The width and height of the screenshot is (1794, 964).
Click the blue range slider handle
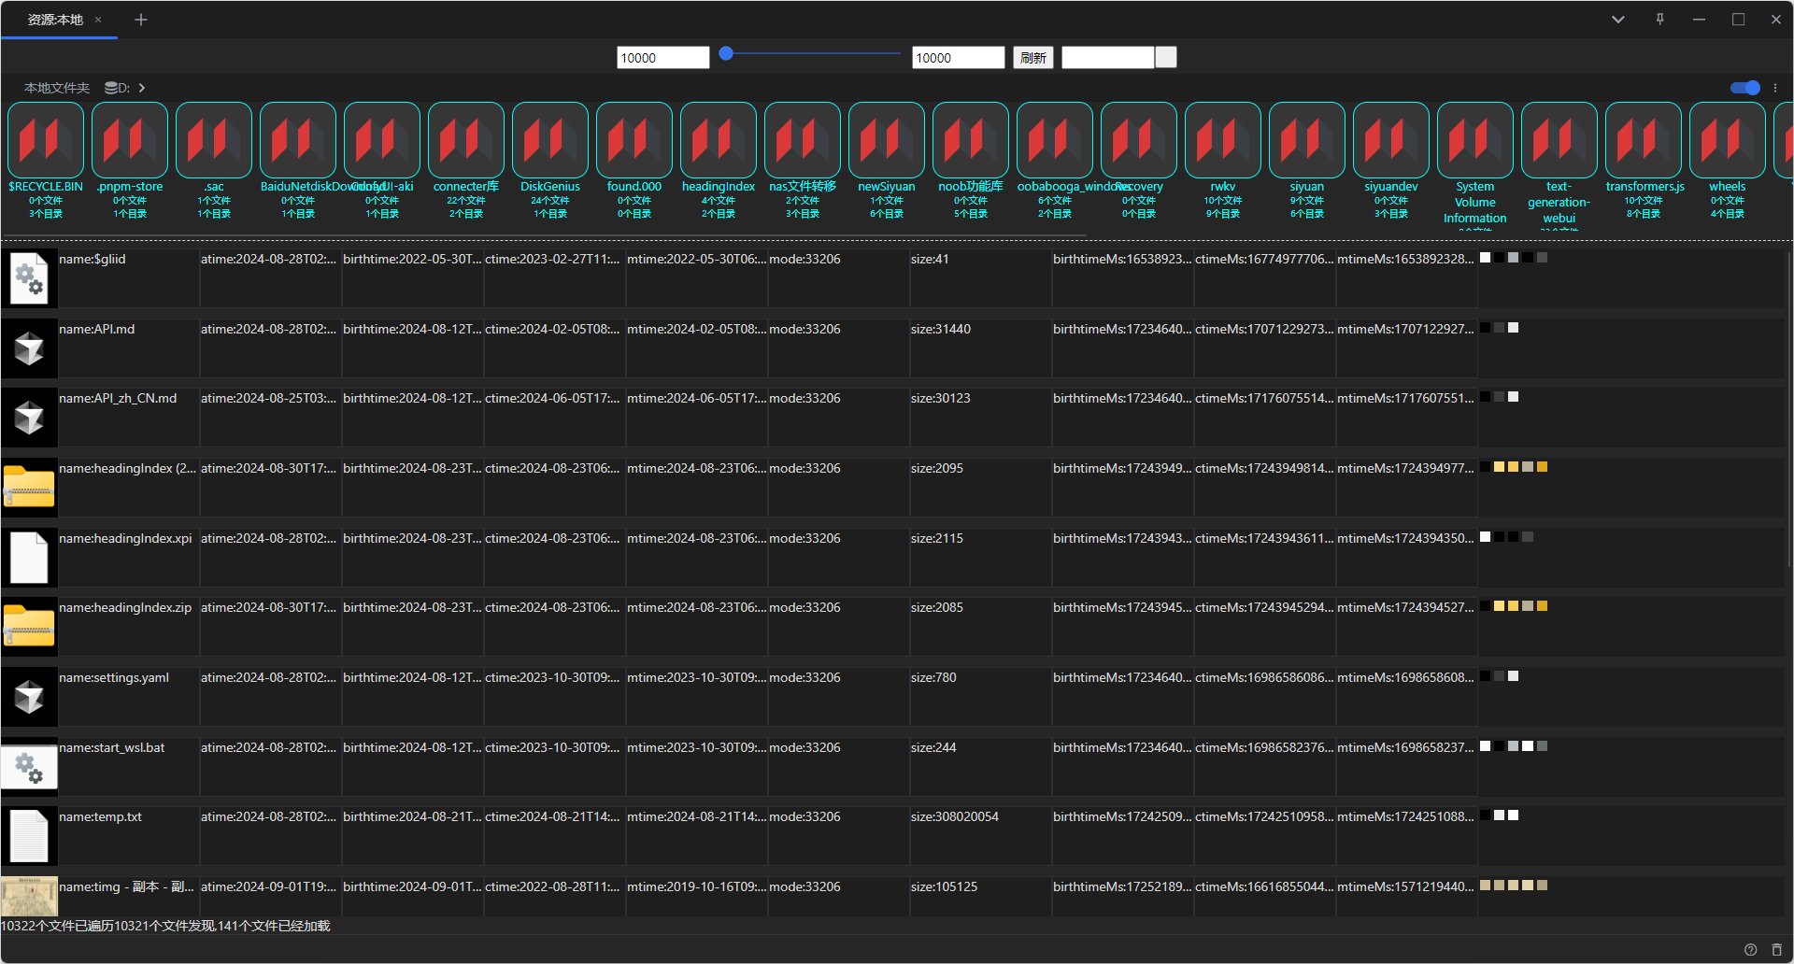coord(726,54)
